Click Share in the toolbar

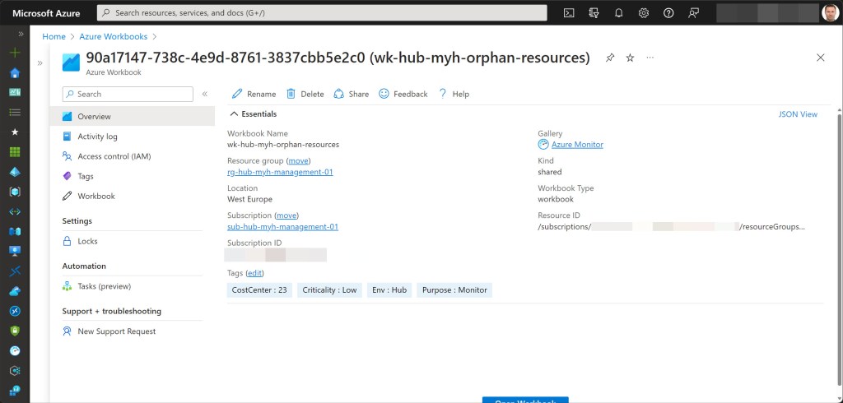(x=351, y=94)
